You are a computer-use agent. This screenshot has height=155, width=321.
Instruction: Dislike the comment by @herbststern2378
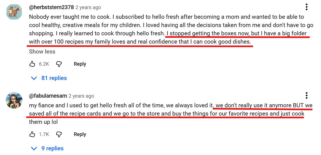point(59,64)
